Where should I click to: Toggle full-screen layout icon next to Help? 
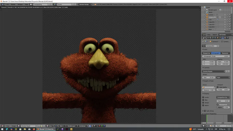(x=31, y=4)
